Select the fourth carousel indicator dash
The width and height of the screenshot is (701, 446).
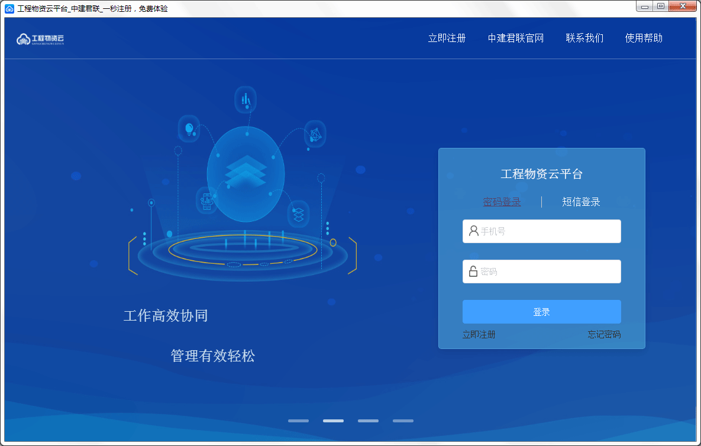403,421
